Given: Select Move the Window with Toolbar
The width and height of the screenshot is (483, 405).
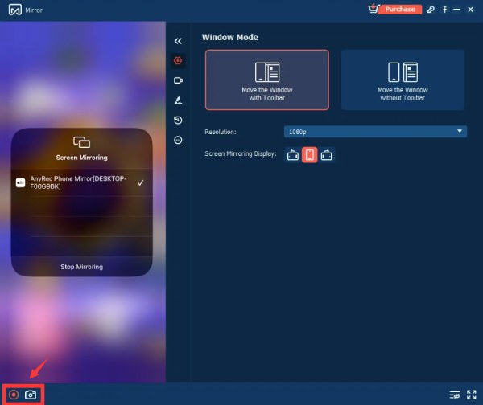Looking at the screenshot, I should click(x=266, y=80).
